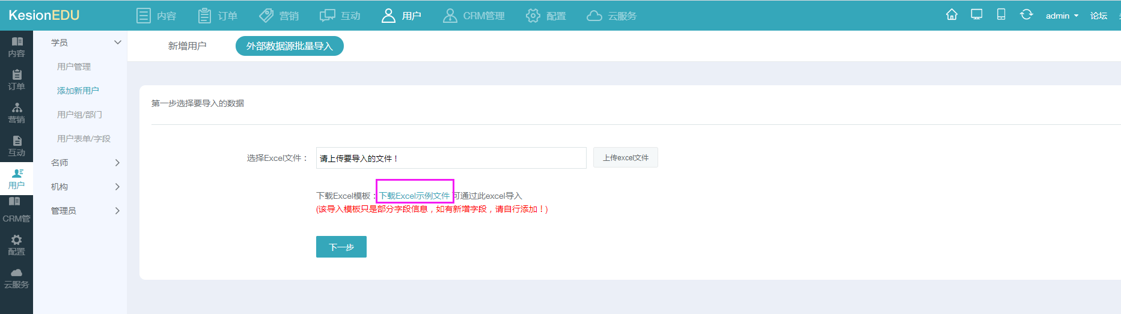Open the mobile phone preview icon
This screenshot has width=1121, height=314.
point(1001,15)
